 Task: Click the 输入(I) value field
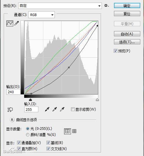click(31, 109)
